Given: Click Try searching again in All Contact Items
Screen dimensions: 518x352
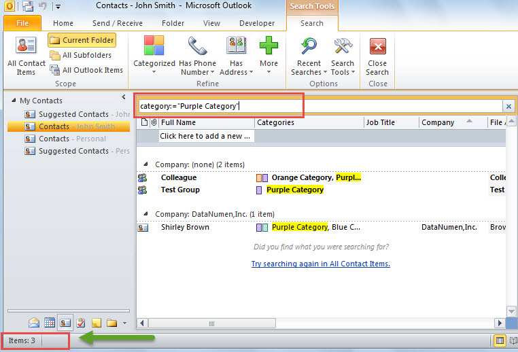Looking at the screenshot, I should pos(320,264).
